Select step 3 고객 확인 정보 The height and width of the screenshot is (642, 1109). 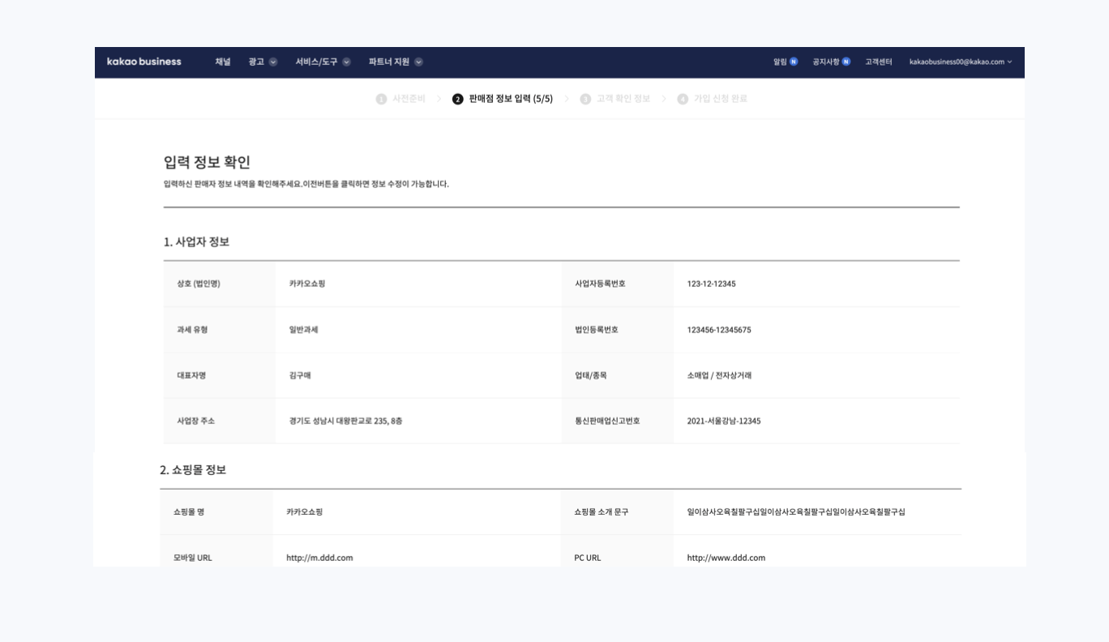615,99
